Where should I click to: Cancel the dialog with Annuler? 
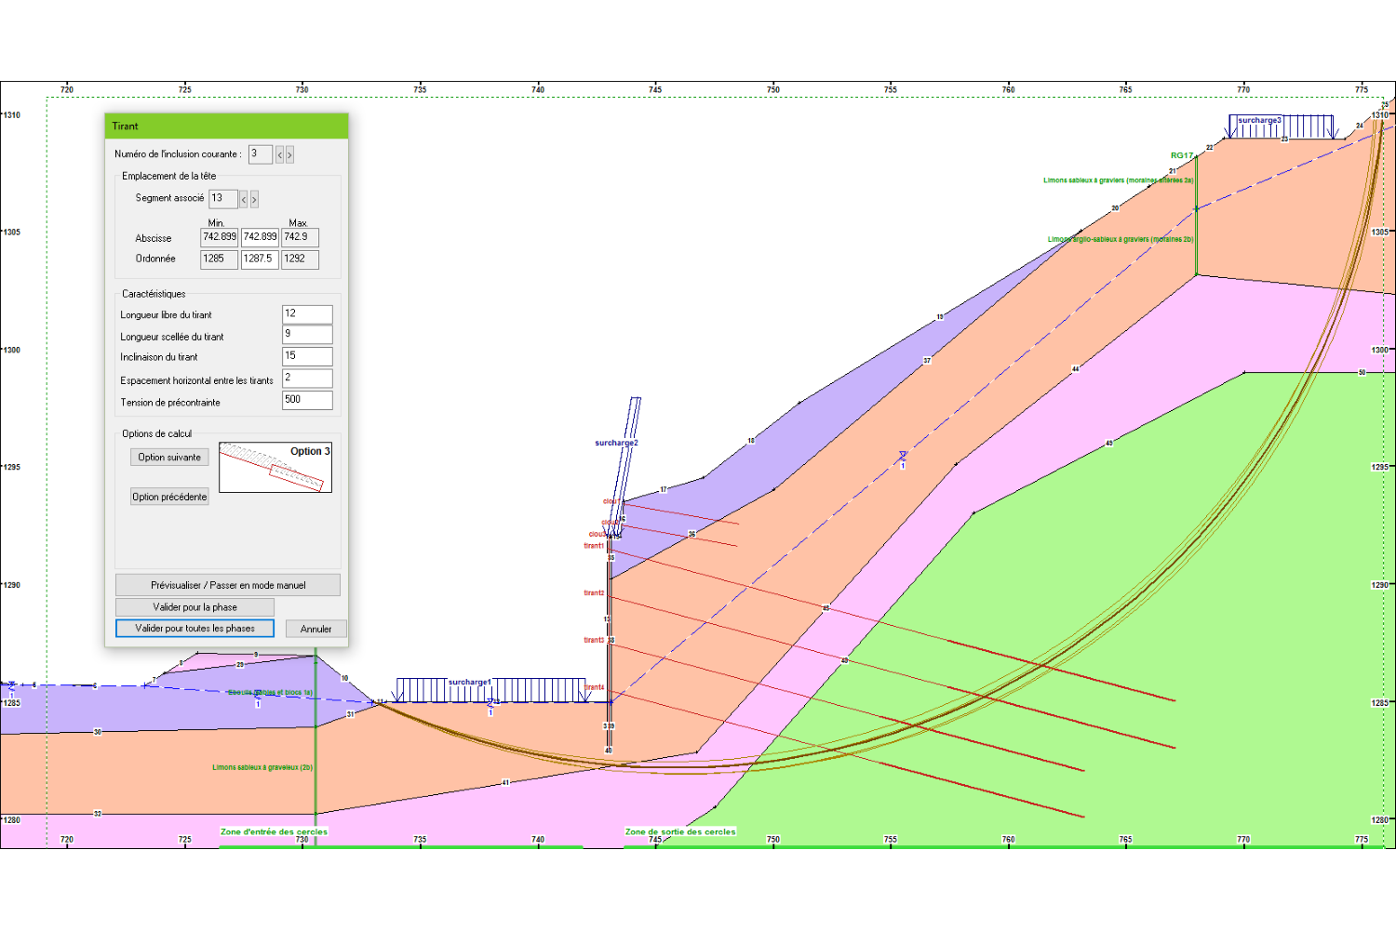click(x=315, y=629)
